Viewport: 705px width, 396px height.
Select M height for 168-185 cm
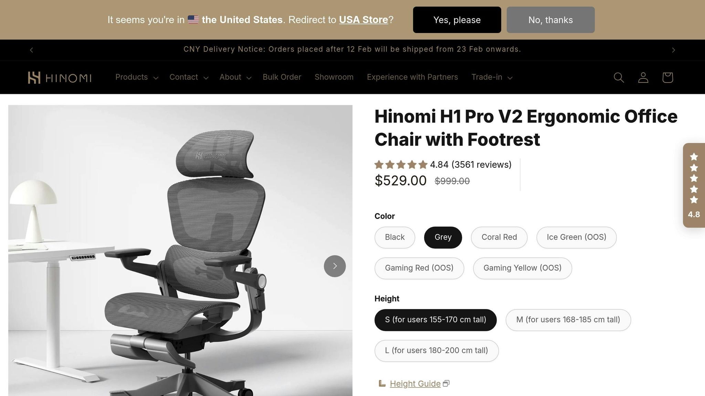click(568, 320)
